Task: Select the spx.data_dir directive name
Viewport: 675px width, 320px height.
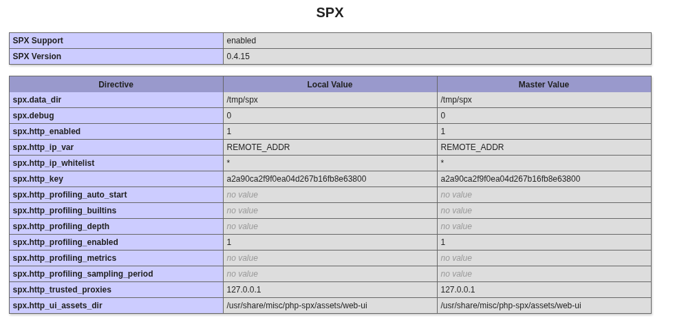Action: (37, 100)
